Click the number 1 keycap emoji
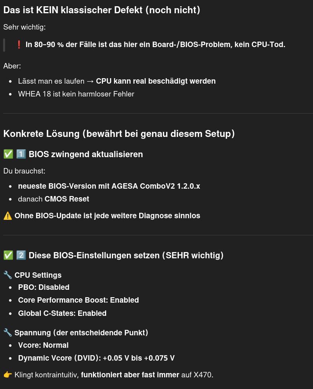 pyautogui.click(x=21, y=154)
